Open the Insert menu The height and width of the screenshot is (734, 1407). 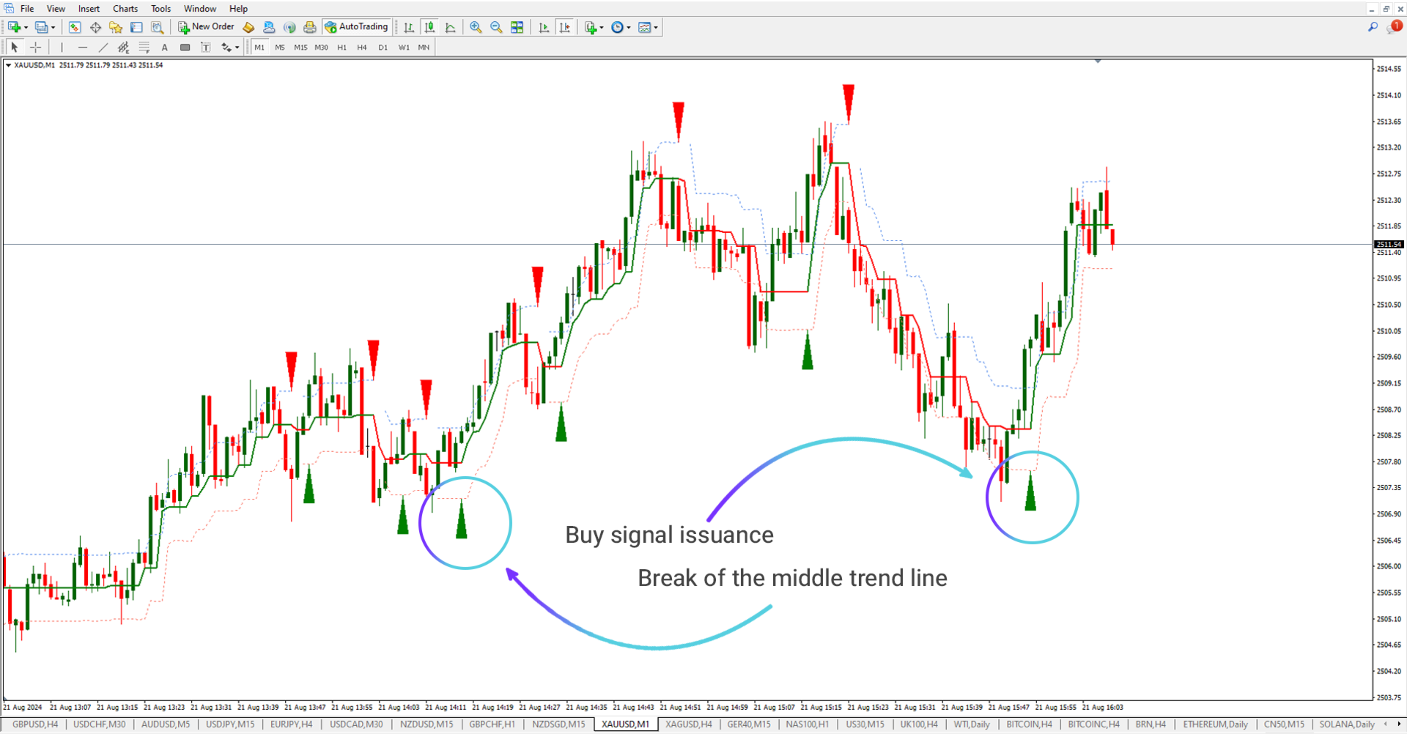[x=88, y=8]
